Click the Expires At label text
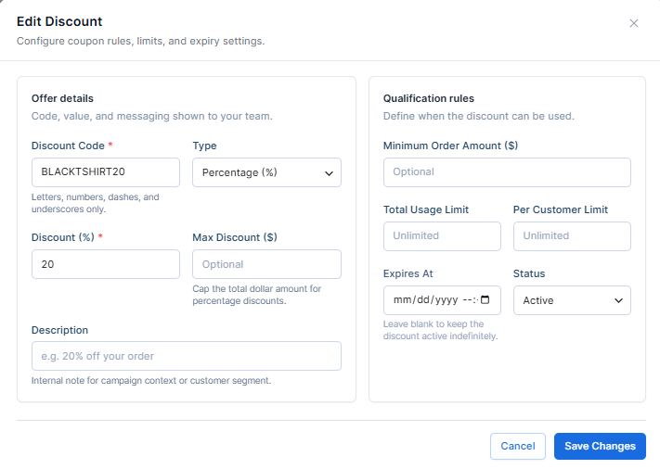The width and height of the screenshot is (660, 469). coord(408,273)
